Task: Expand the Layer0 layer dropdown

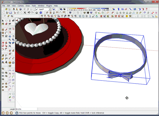Action: [50, 9]
